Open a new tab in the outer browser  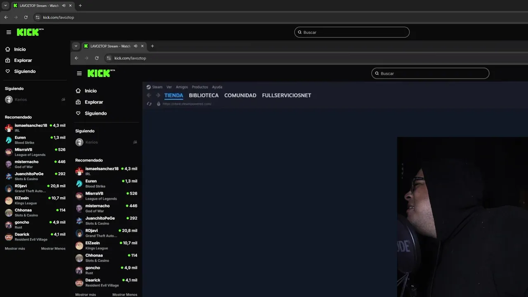click(80, 6)
